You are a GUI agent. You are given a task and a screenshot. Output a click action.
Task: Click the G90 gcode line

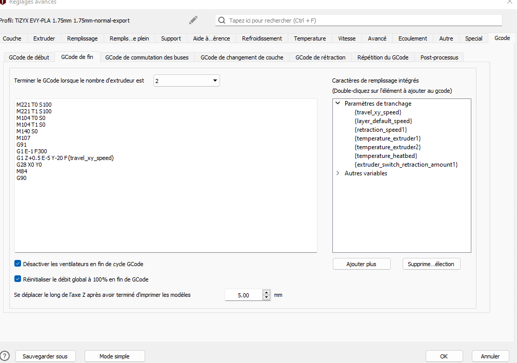tap(22, 178)
